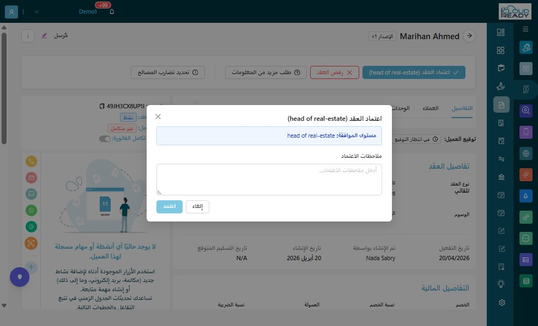Image resolution: width=538 pixels, height=326 pixels.
Task: Open the dollar cycle sales module icon
Action: (525, 89)
